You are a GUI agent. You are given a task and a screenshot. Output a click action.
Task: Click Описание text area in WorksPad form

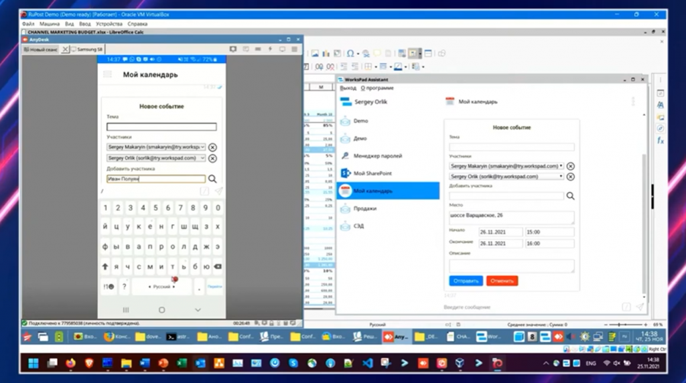point(511,266)
